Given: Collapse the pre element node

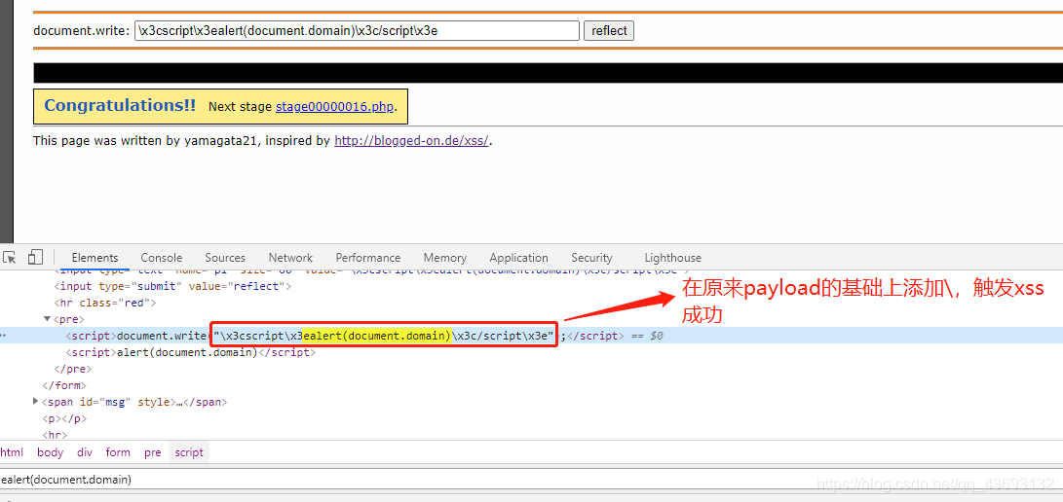Looking at the screenshot, I should coord(47,319).
